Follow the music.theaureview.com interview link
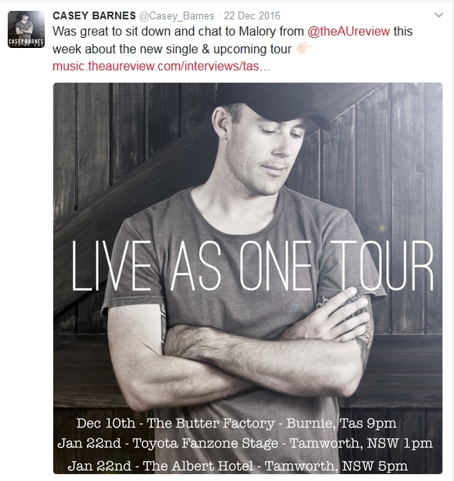The image size is (454, 481). [161, 66]
